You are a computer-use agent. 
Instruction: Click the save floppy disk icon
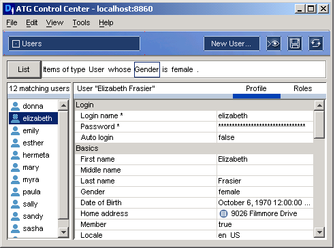coord(295,43)
